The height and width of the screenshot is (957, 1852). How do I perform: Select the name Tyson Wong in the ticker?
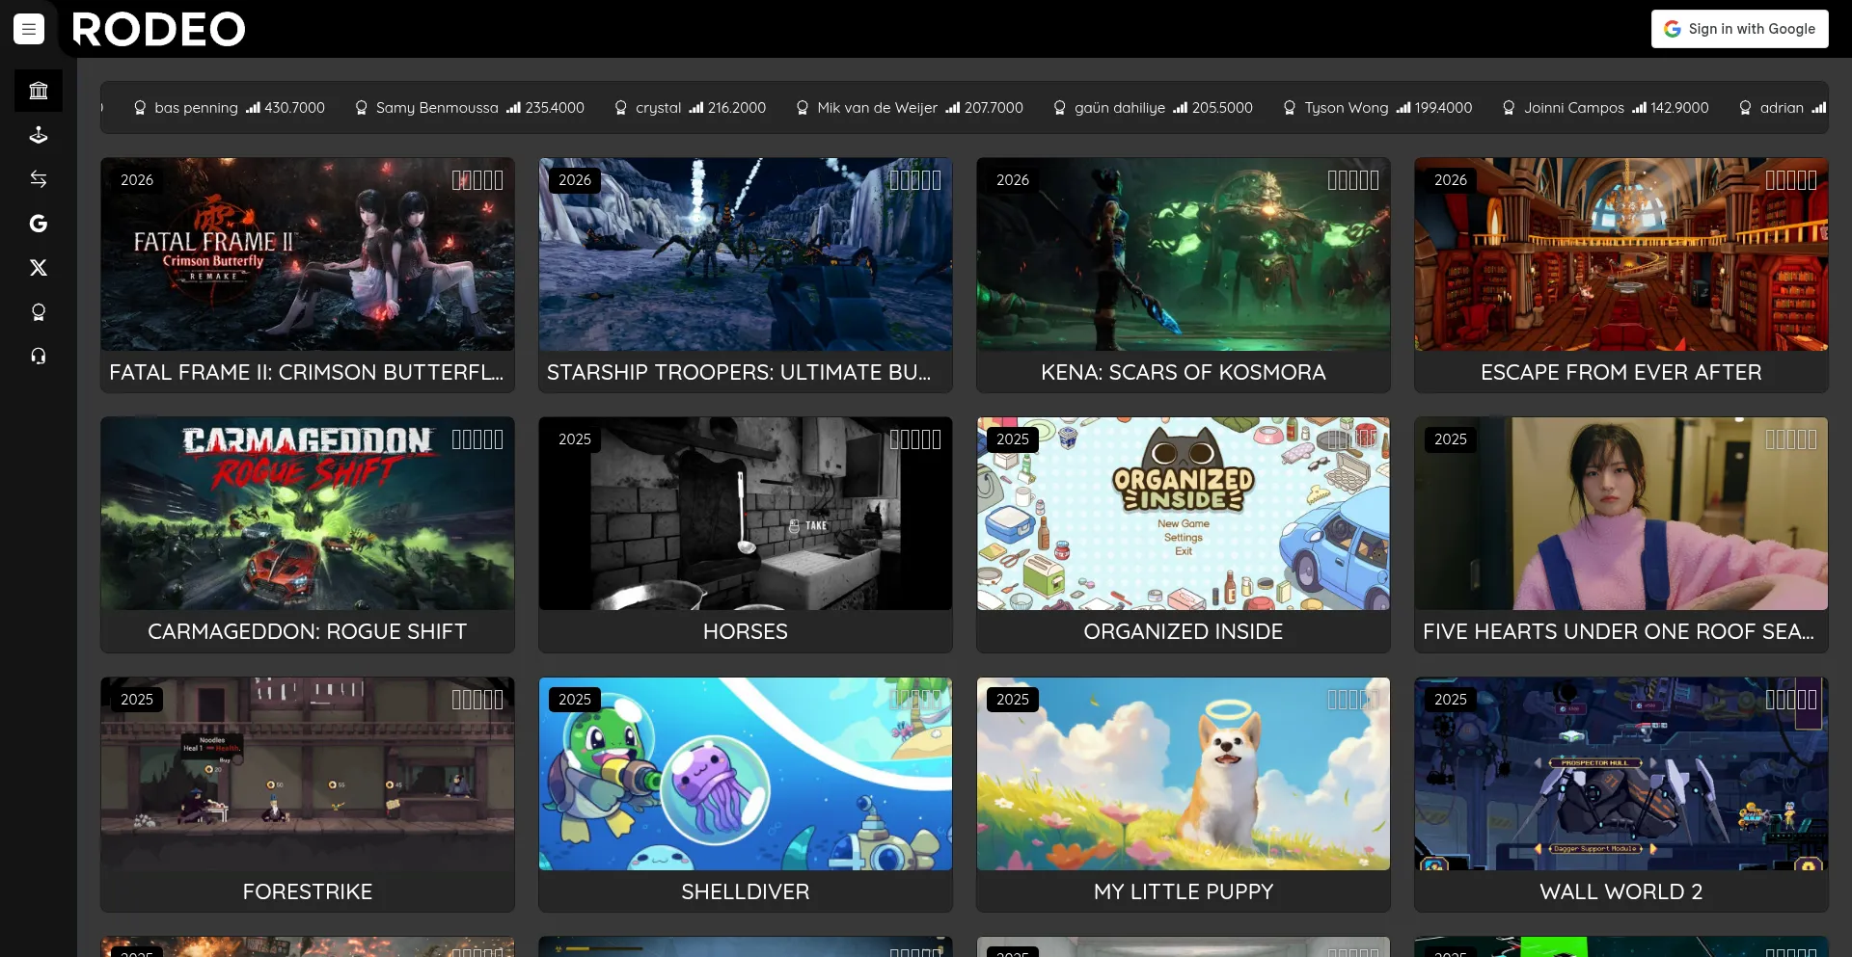tap(1347, 108)
